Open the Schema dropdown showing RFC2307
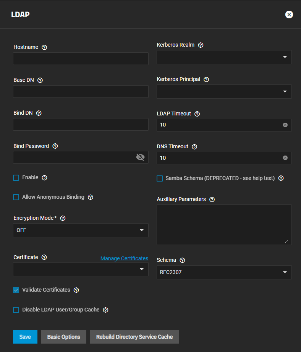 [224, 272]
